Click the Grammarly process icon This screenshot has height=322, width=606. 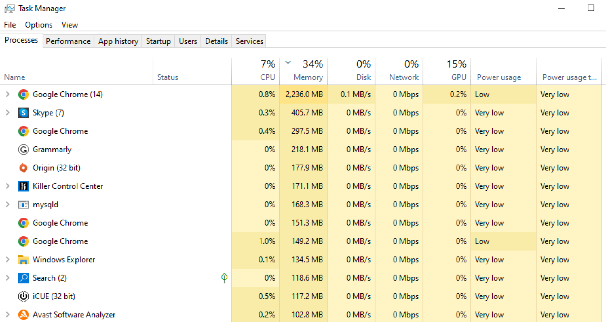click(x=23, y=150)
